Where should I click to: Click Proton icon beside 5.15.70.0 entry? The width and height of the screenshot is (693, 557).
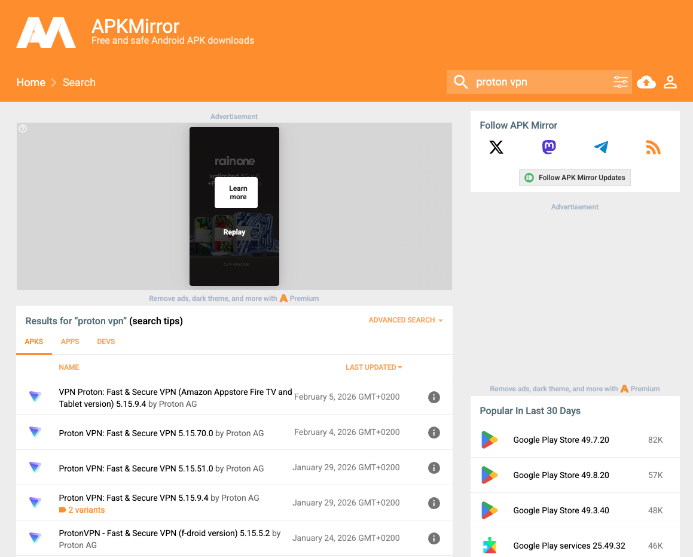(x=35, y=432)
